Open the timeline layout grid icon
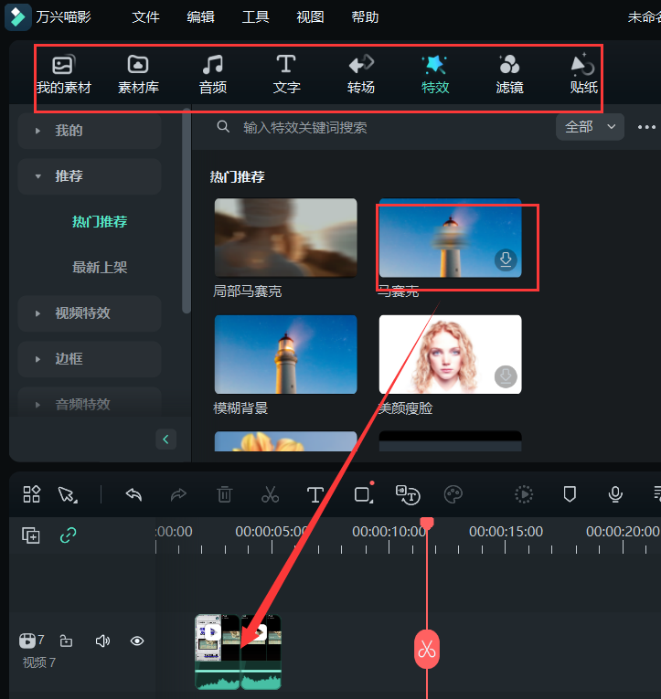This screenshot has height=699, width=661. tap(32, 494)
